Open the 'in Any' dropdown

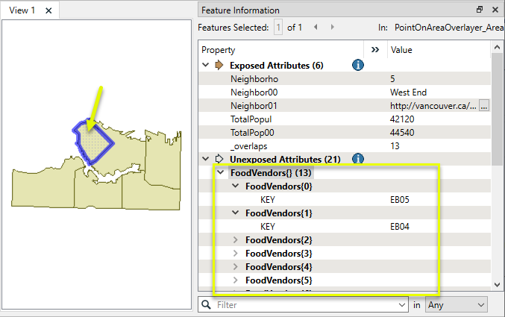(x=455, y=305)
